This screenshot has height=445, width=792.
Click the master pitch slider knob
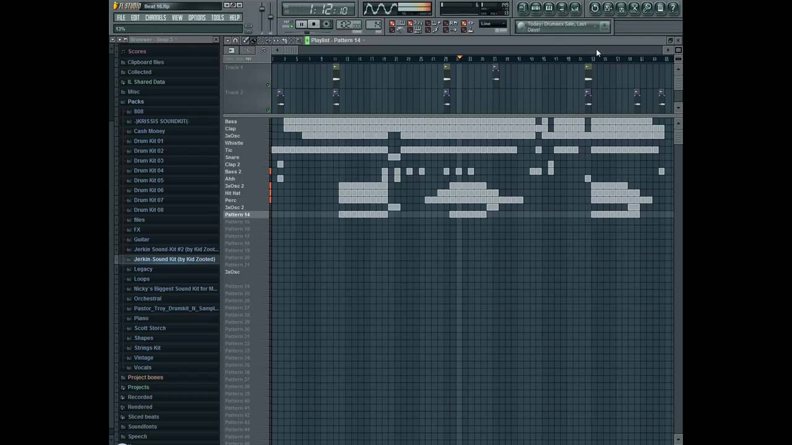[270, 17]
